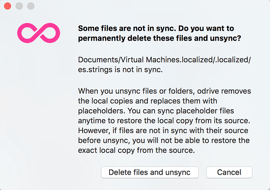Viewport: 270px width, 190px height.
Task: Click the word "odrive" in the explanation
Action: point(208,91)
